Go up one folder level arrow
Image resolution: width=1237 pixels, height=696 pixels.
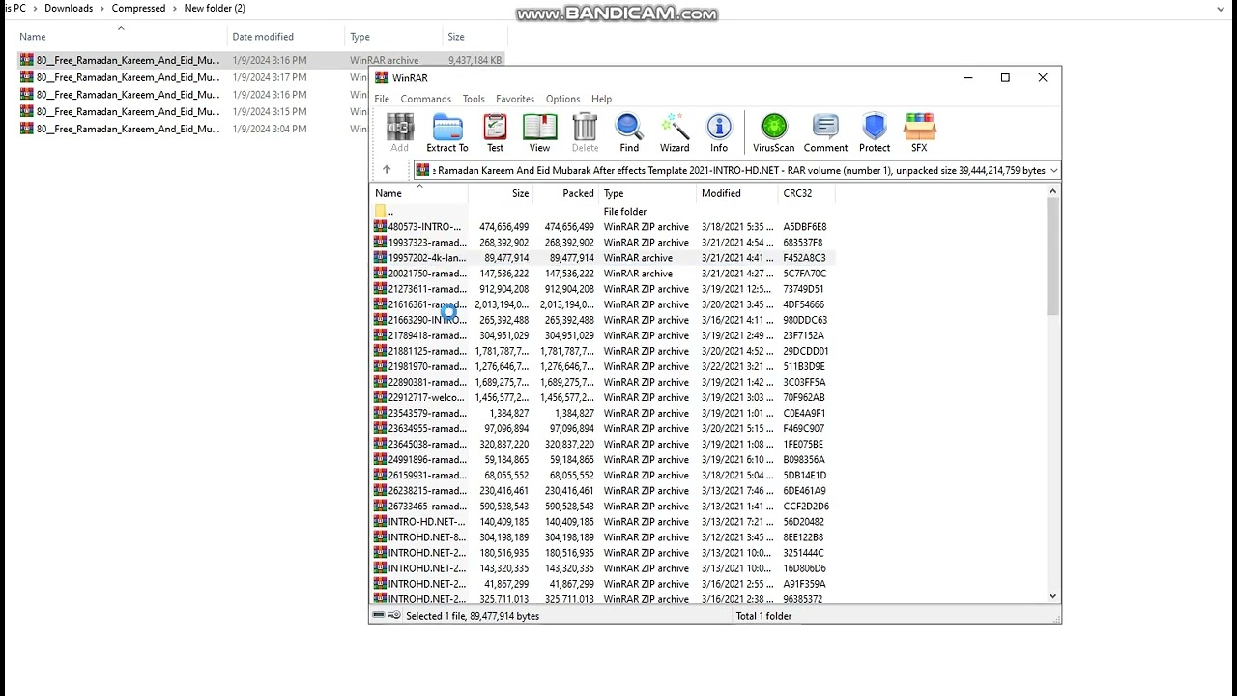[387, 170]
